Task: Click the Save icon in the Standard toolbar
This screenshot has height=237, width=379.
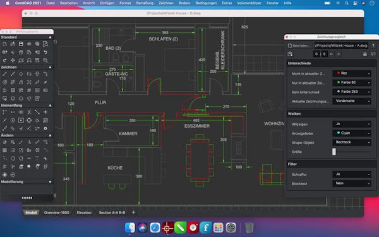Action: (21, 44)
